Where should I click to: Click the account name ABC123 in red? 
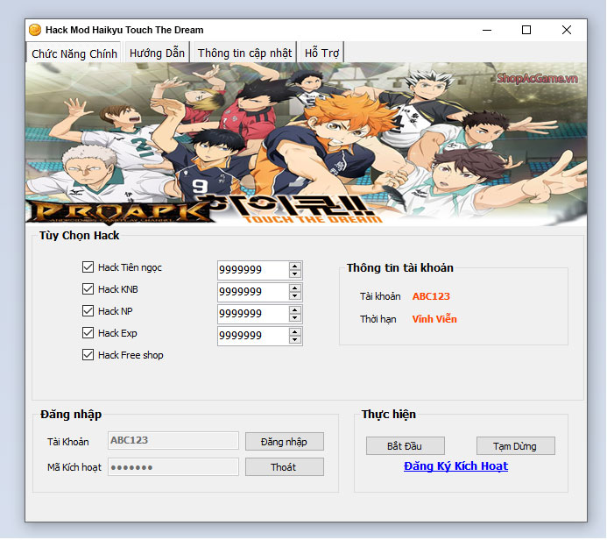point(431,296)
